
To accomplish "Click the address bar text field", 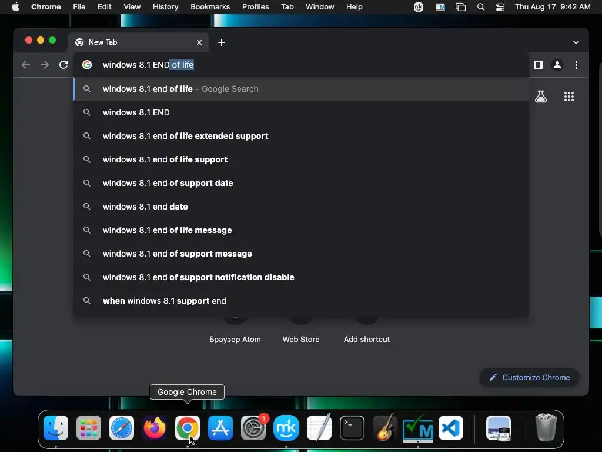I will coord(302,65).
